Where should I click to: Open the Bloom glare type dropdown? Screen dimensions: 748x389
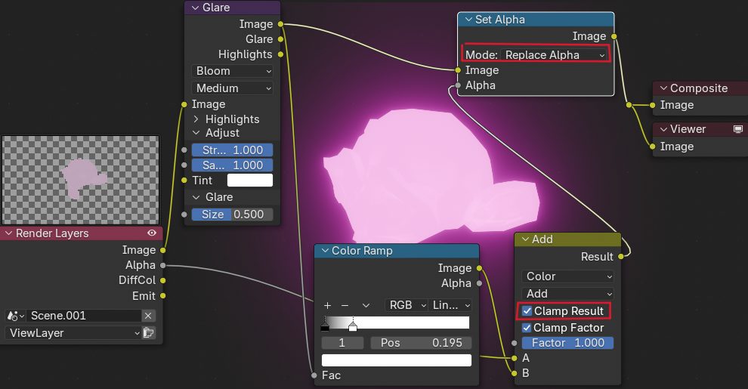[233, 71]
